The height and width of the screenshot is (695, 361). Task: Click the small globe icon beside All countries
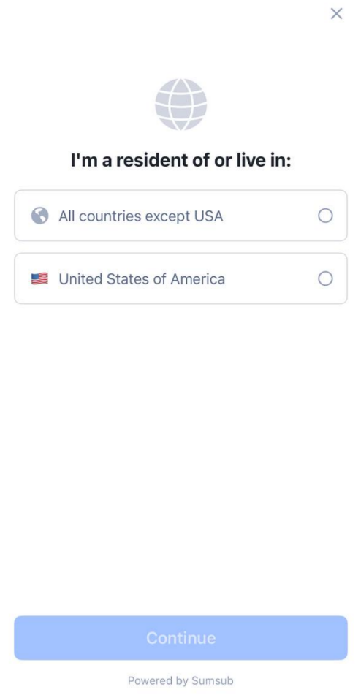pos(40,216)
